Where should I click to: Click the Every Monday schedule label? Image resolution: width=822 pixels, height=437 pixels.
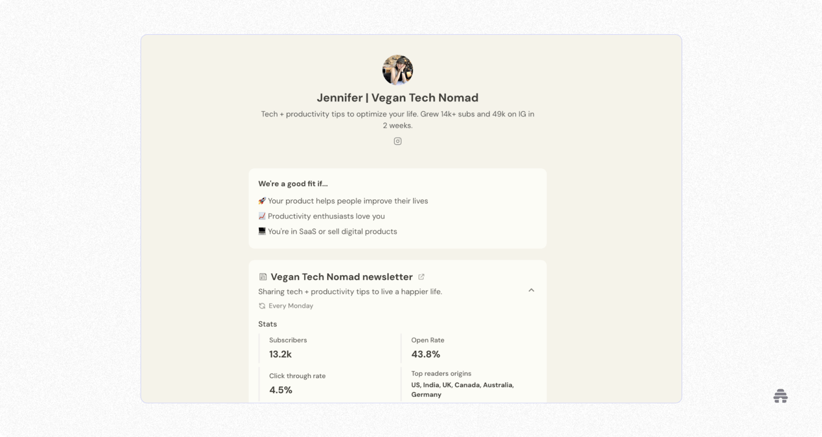click(x=291, y=306)
